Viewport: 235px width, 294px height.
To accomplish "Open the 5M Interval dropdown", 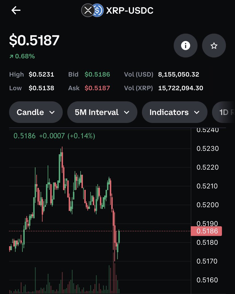I will tap(102, 112).
